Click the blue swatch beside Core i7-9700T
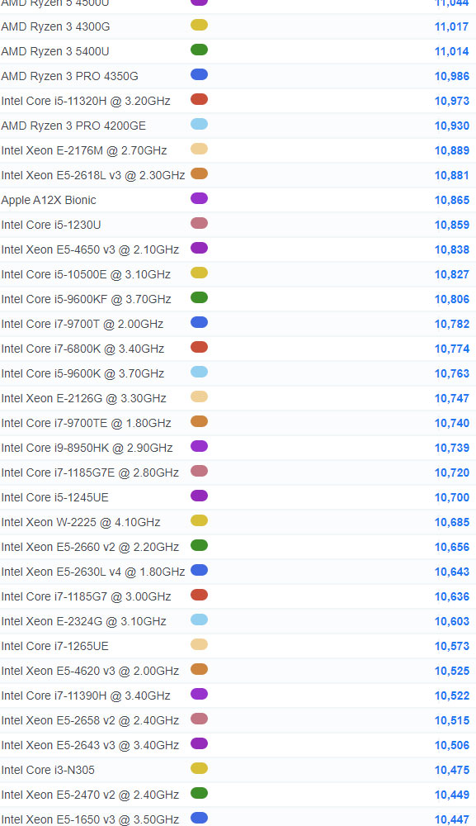The image size is (476, 826). point(199,322)
